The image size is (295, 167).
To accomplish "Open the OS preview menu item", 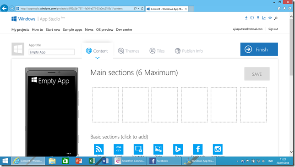I will pyautogui.click(x=104, y=30).
